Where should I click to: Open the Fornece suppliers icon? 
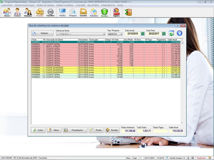click(x=17, y=12)
